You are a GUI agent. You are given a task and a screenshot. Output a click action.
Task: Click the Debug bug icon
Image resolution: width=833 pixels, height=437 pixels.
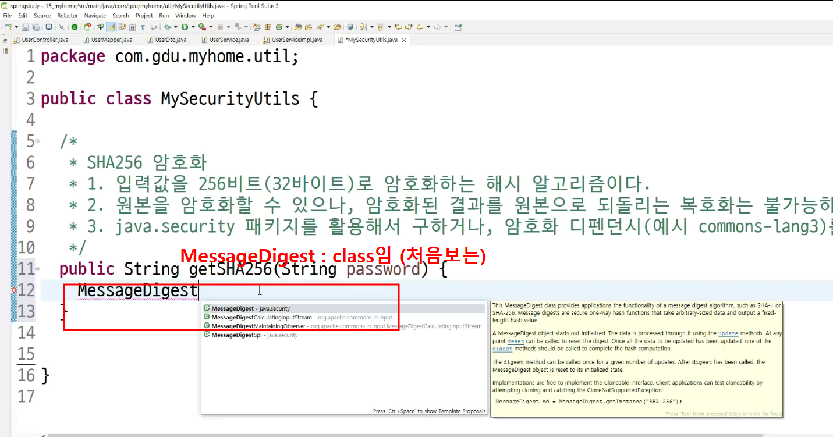167,27
